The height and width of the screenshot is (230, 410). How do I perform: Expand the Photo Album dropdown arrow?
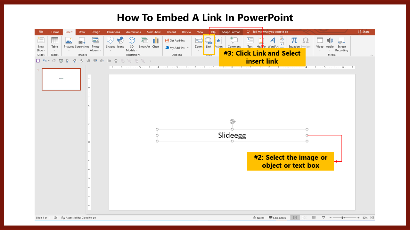tap(100, 50)
